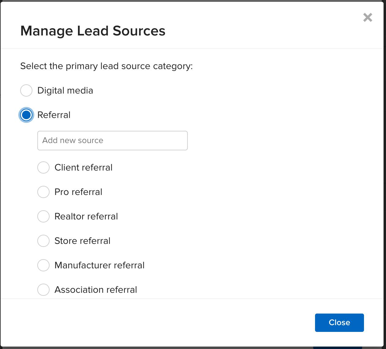This screenshot has height=349, width=386.
Task: Select the Pro referral radio button
Action: click(43, 192)
